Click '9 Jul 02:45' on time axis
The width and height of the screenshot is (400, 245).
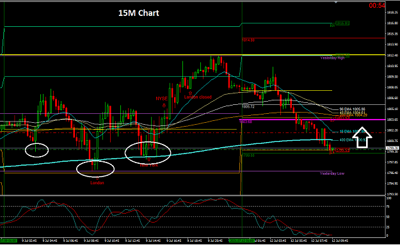click(29, 241)
